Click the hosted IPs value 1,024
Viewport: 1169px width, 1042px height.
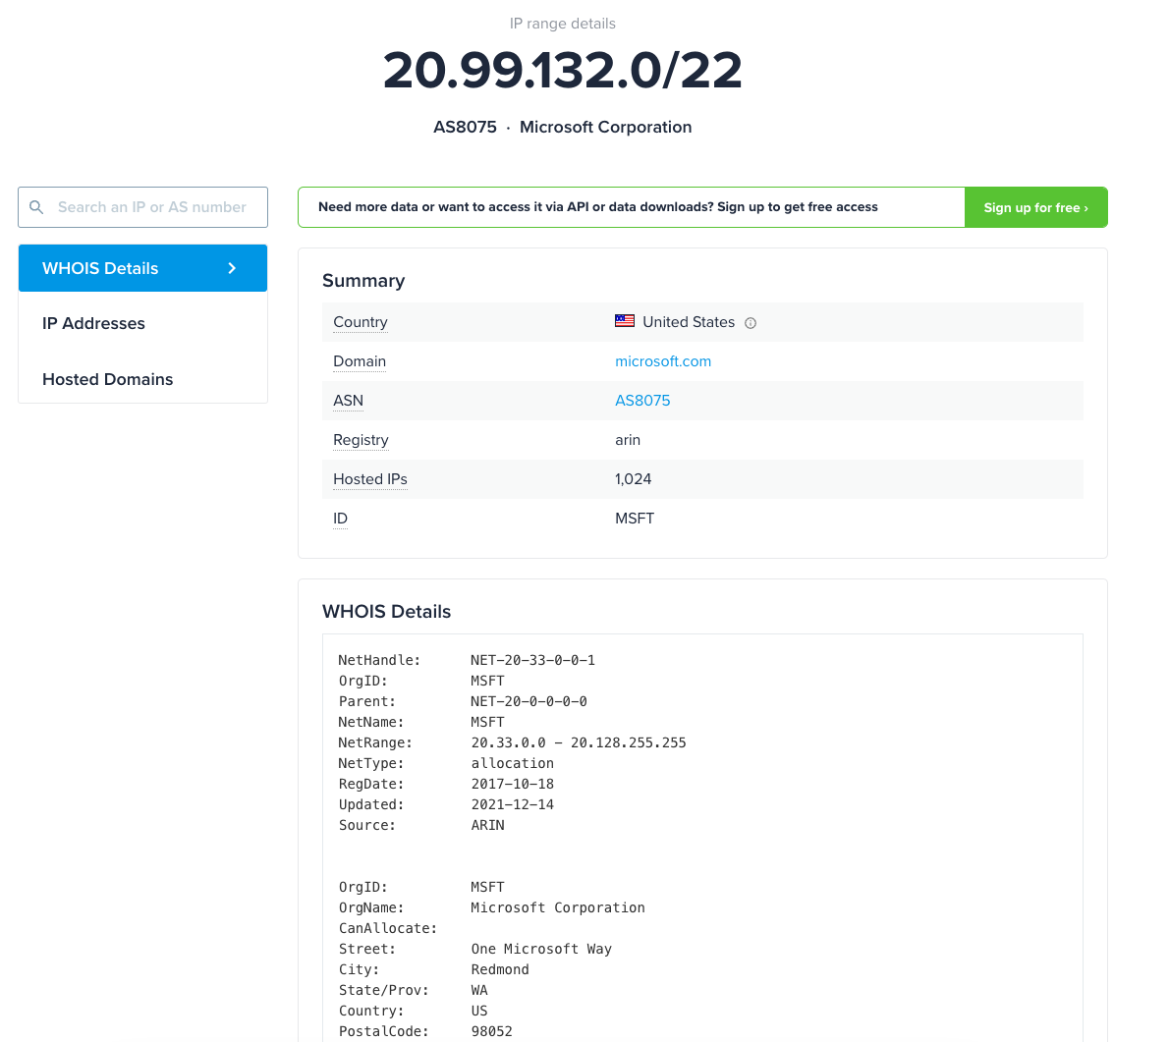[x=633, y=479]
